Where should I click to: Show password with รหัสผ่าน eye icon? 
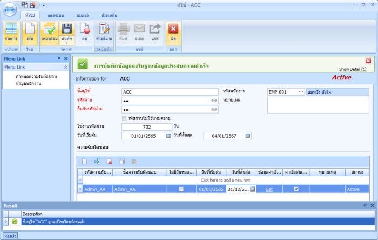pyautogui.click(x=214, y=101)
